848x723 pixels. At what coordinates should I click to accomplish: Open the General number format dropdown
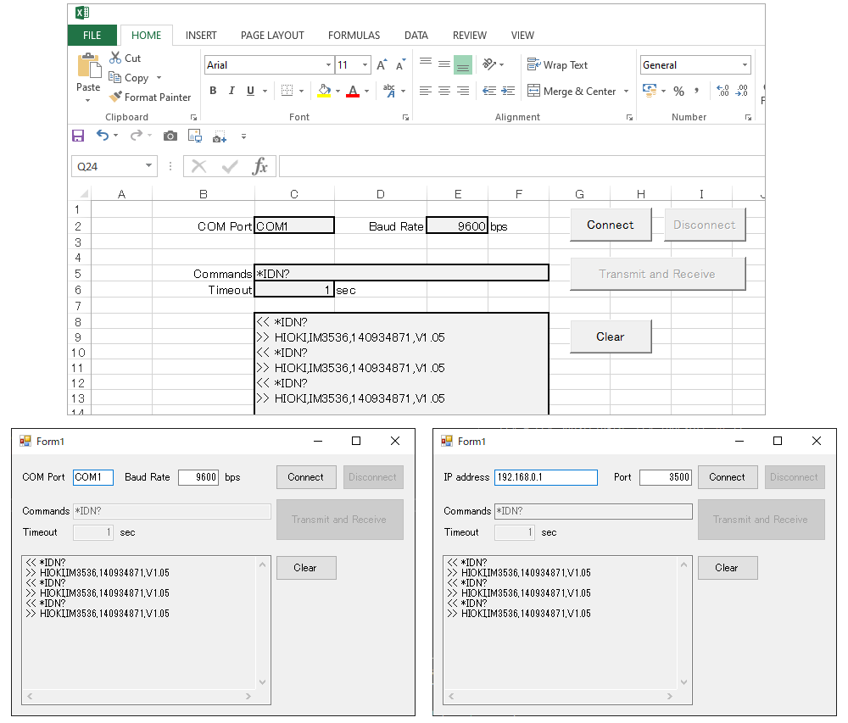[x=745, y=65]
